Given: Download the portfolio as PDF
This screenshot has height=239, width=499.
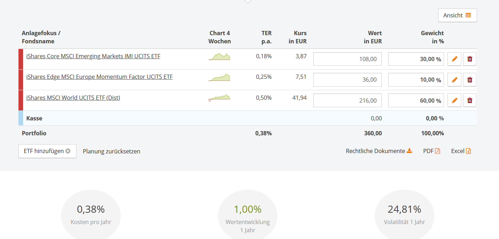Looking at the screenshot, I should (432, 151).
